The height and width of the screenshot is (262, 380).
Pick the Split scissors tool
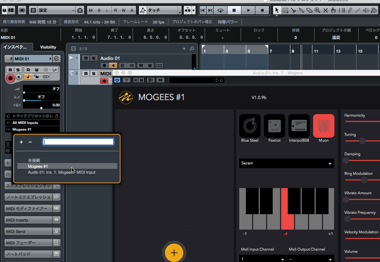(x=293, y=10)
